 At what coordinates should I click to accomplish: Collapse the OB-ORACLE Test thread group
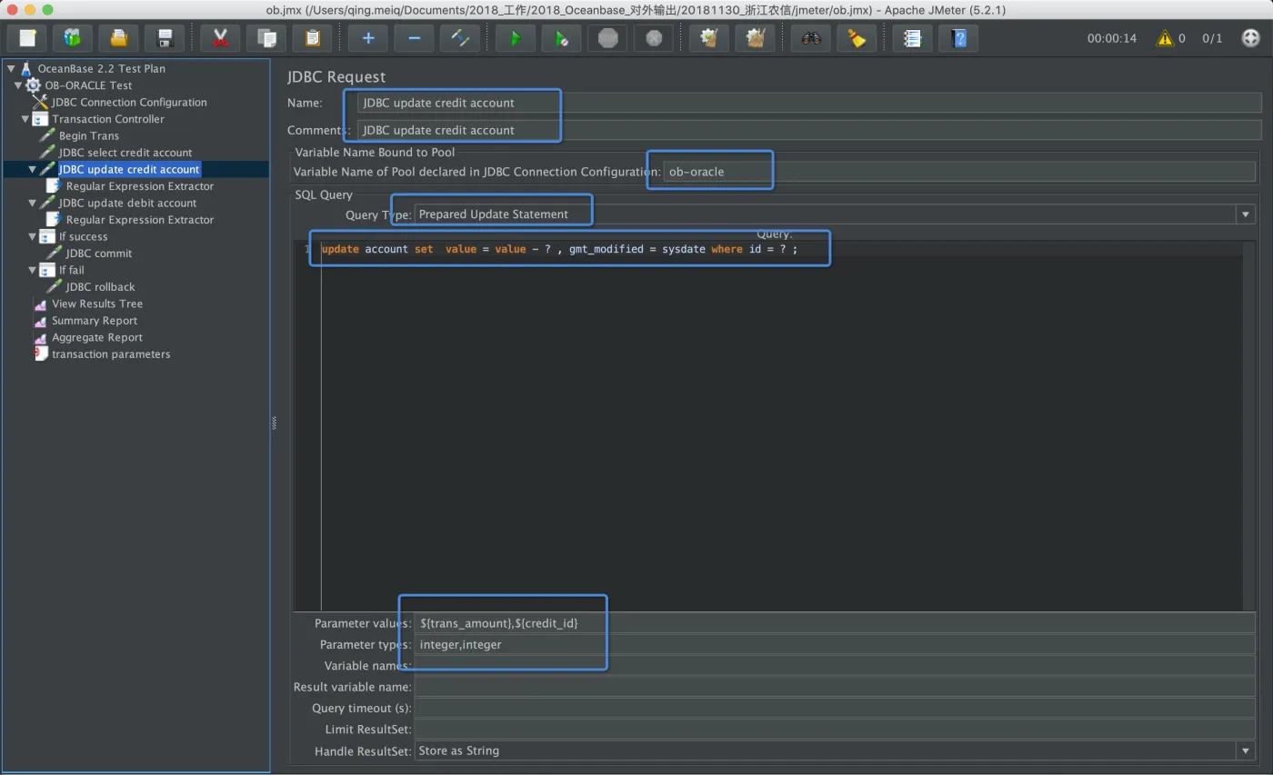(x=17, y=85)
